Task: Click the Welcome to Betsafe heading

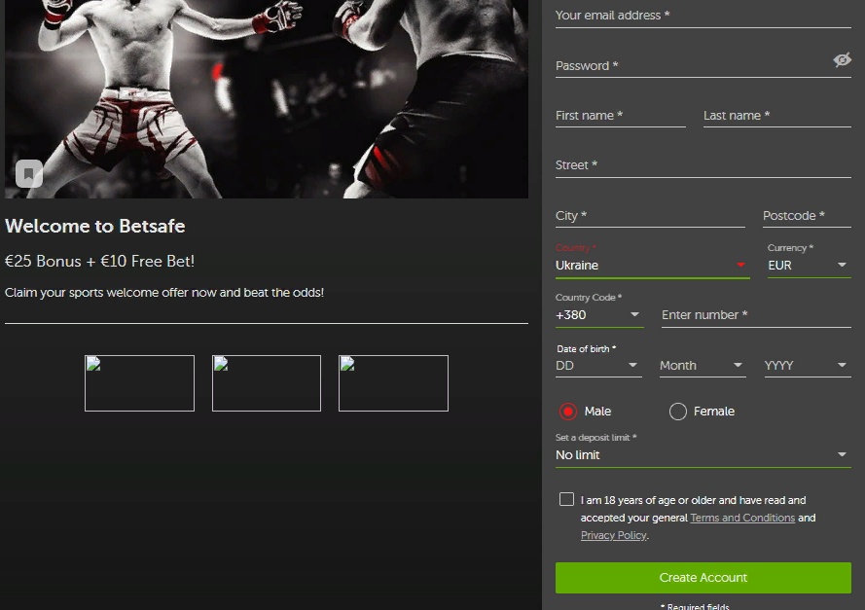Action: tap(95, 226)
